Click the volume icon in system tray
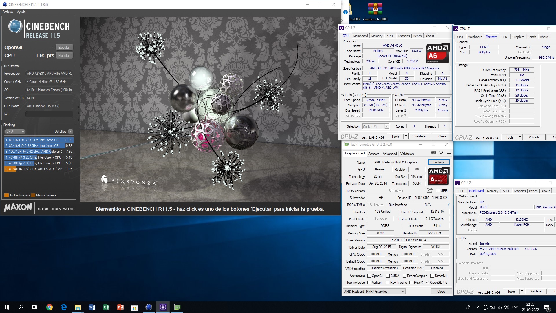Screen dimensions: 556x313 [506, 307]
